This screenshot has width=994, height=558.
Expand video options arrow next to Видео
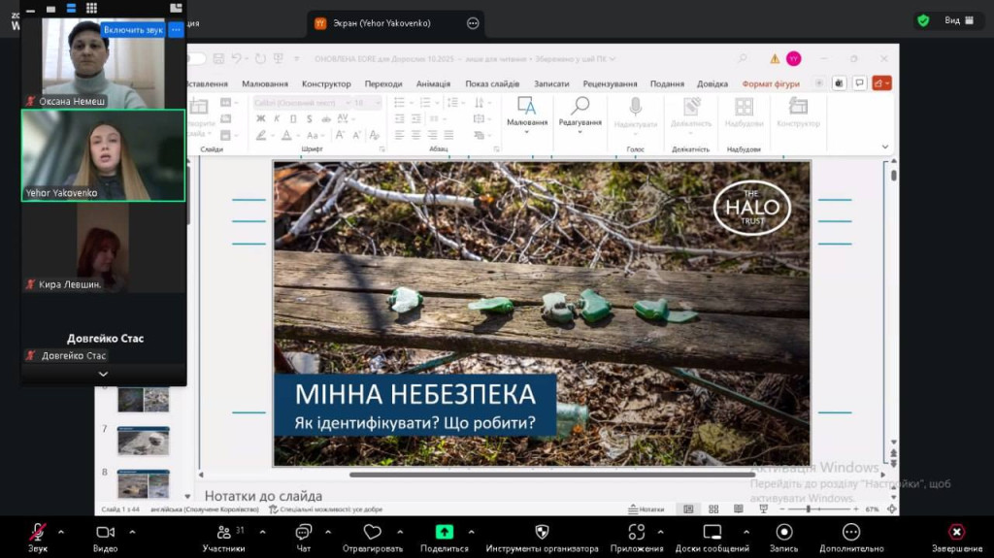(132, 532)
